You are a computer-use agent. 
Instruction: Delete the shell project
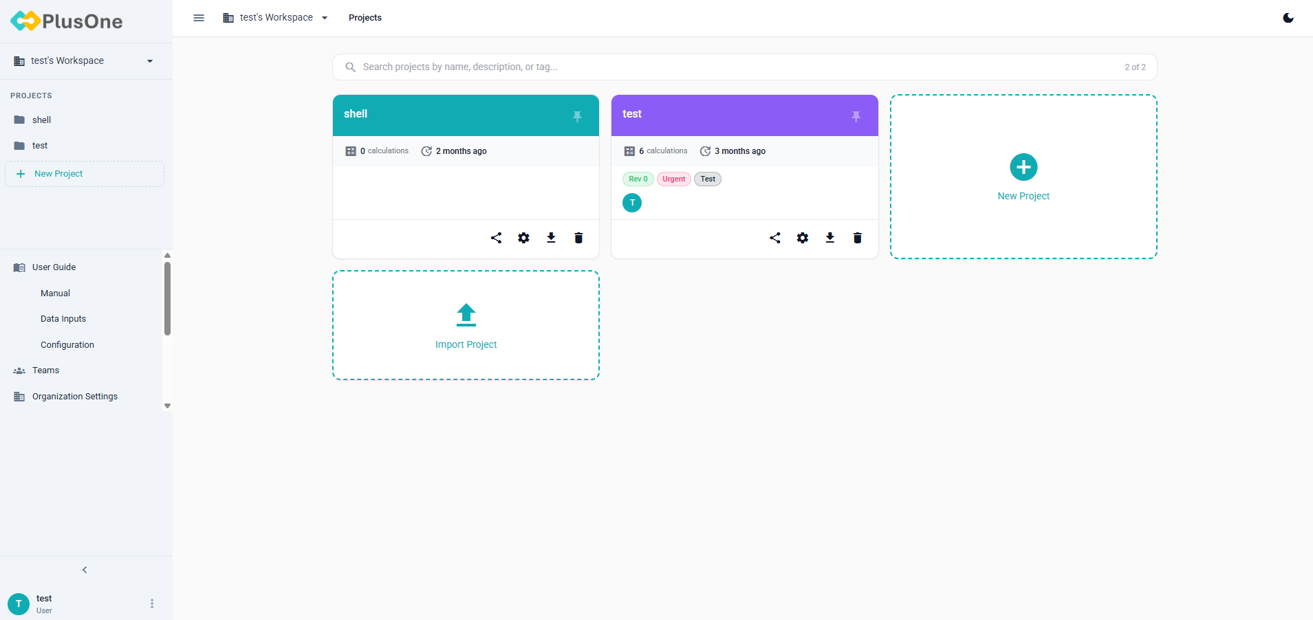click(578, 238)
